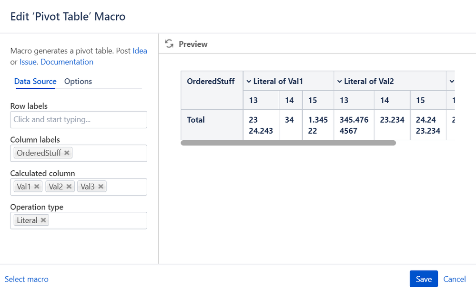Collapse the Literal of Val1 column group
Image resolution: width=476 pixels, height=292 pixels.
[x=249, y=82]
